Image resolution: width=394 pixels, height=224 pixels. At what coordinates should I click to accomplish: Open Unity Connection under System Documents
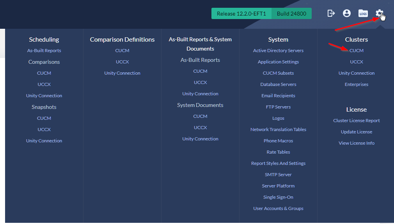click(200, 138)
